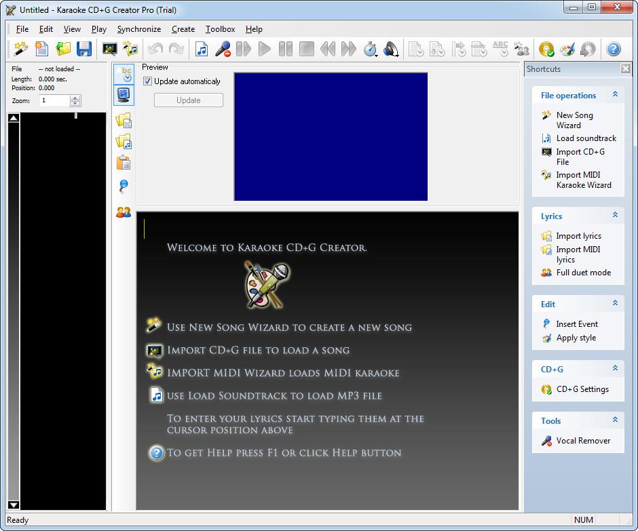Click Import lyrics icon in vertical sidebar
This screenshot has width=638, height=531.
coord(124,120)
